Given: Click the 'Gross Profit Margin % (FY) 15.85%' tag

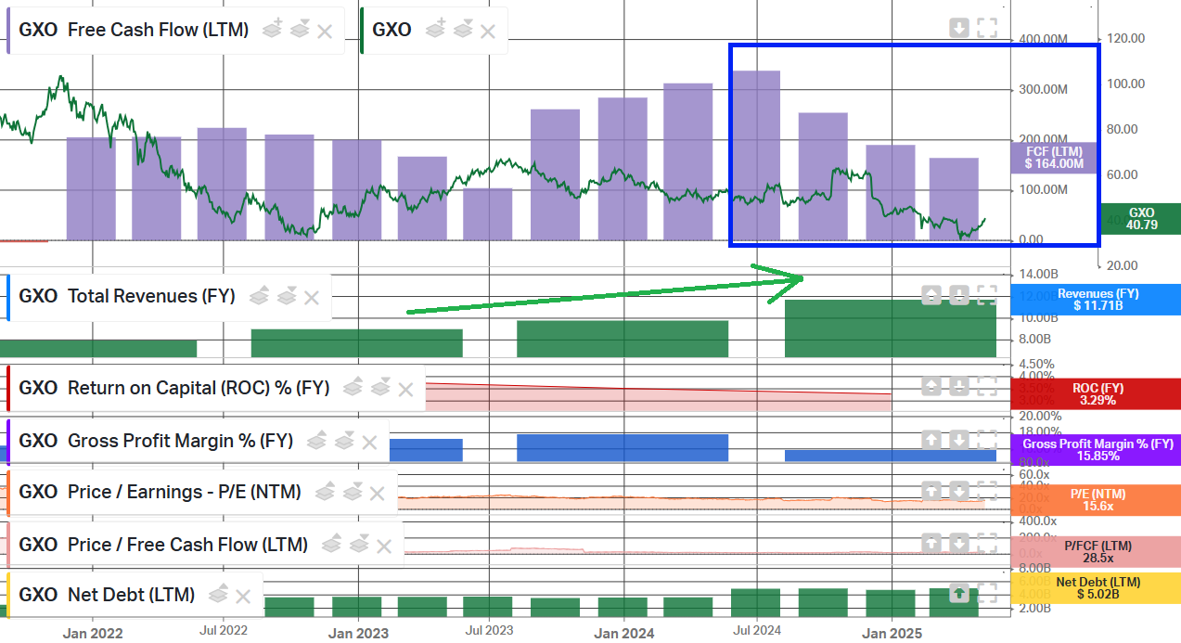Looking at the screenshot, I should pos(1096,450).
